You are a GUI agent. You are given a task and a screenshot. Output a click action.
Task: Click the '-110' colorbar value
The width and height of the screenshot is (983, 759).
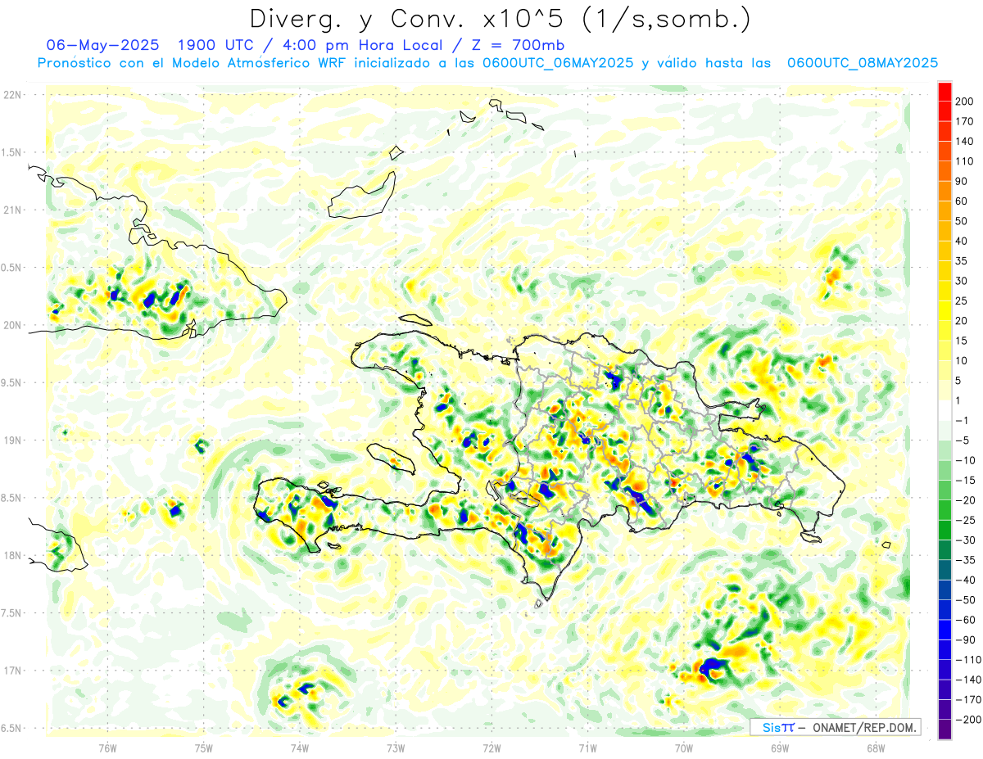pyautogui.click(x=967, y=660)
